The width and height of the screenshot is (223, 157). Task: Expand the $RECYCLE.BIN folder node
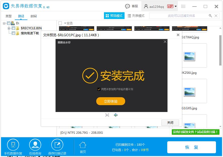pos(9,28)
